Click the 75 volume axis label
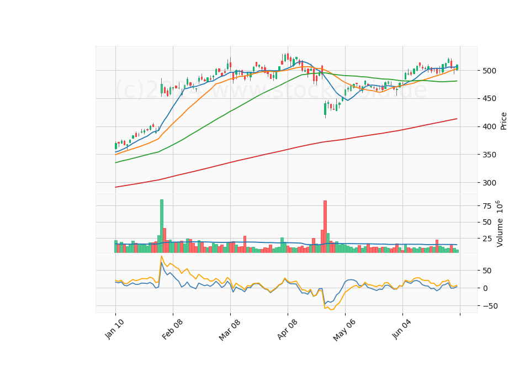The width and height of the screenshot is (530, 381). click(x=487, y=206)
